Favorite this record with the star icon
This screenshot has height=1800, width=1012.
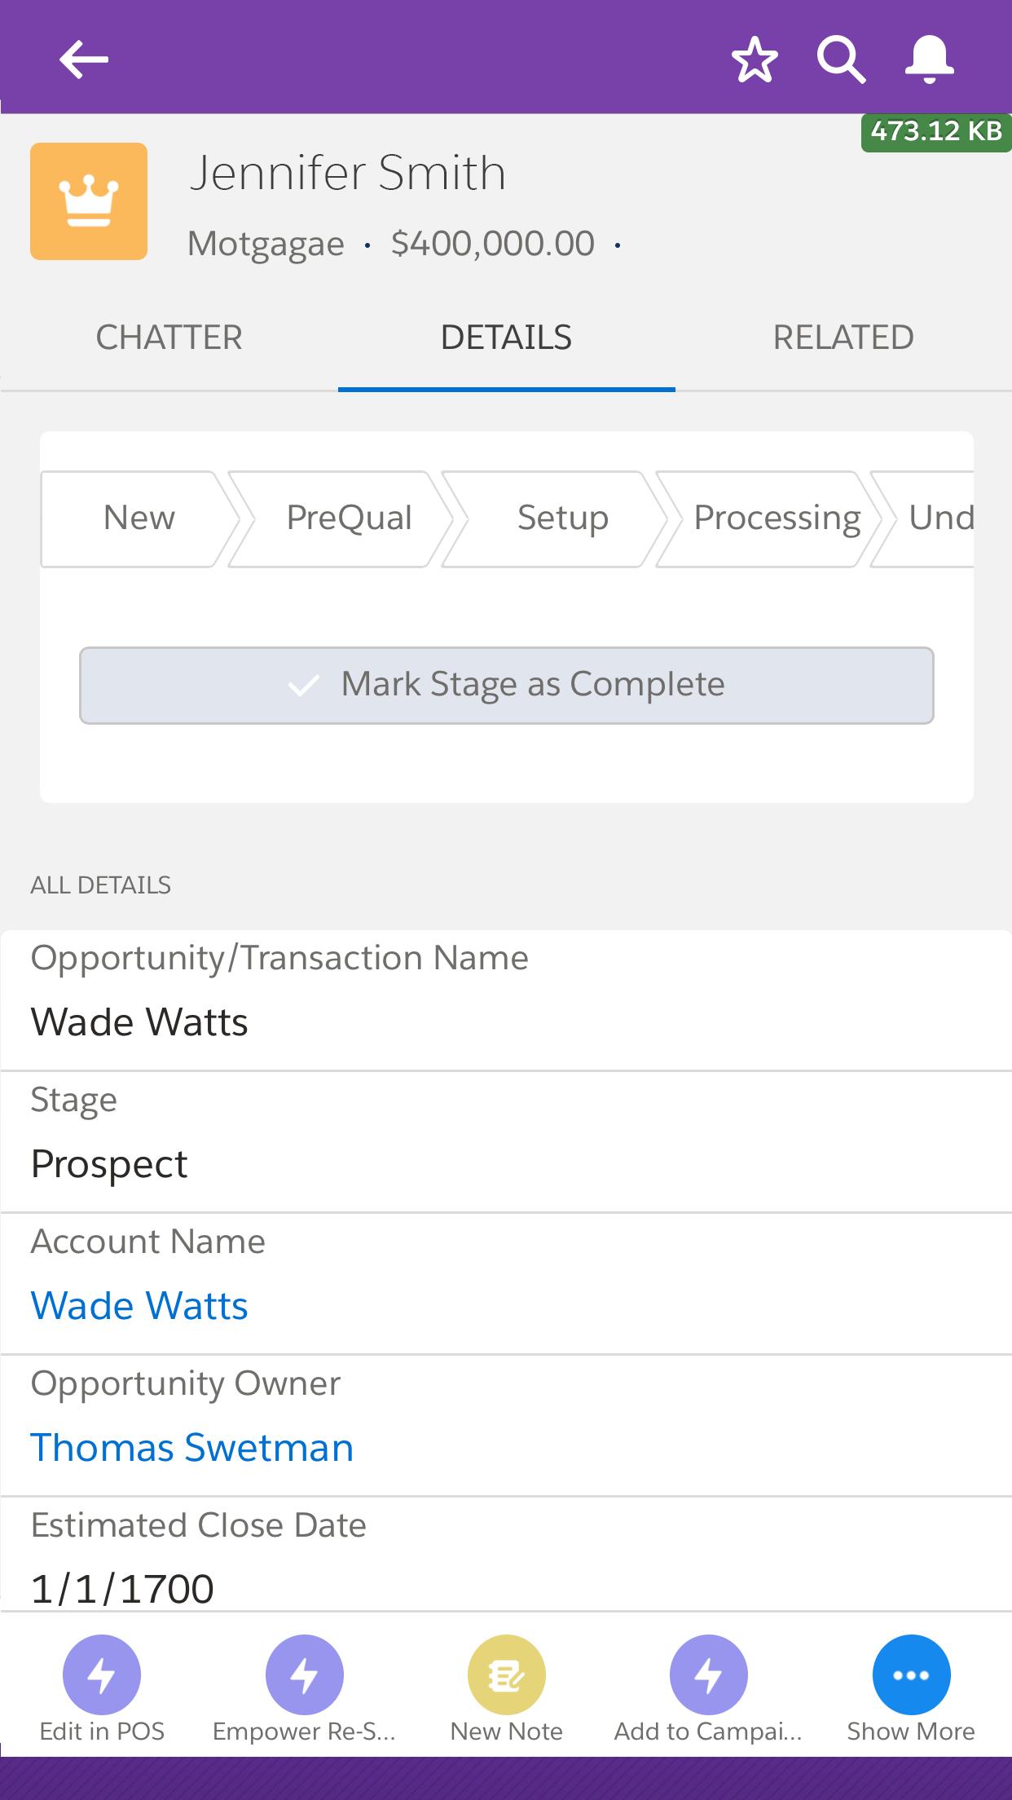click(x=755, y=60)
